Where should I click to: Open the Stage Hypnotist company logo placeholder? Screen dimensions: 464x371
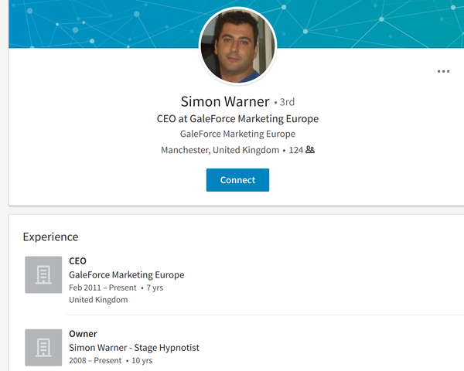[x=43, y=347]
